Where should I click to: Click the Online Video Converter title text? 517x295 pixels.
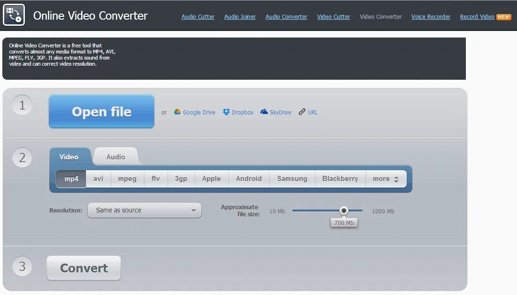coord(91,15)
